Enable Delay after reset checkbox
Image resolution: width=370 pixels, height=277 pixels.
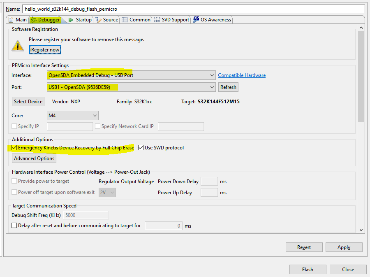(14, 226)
